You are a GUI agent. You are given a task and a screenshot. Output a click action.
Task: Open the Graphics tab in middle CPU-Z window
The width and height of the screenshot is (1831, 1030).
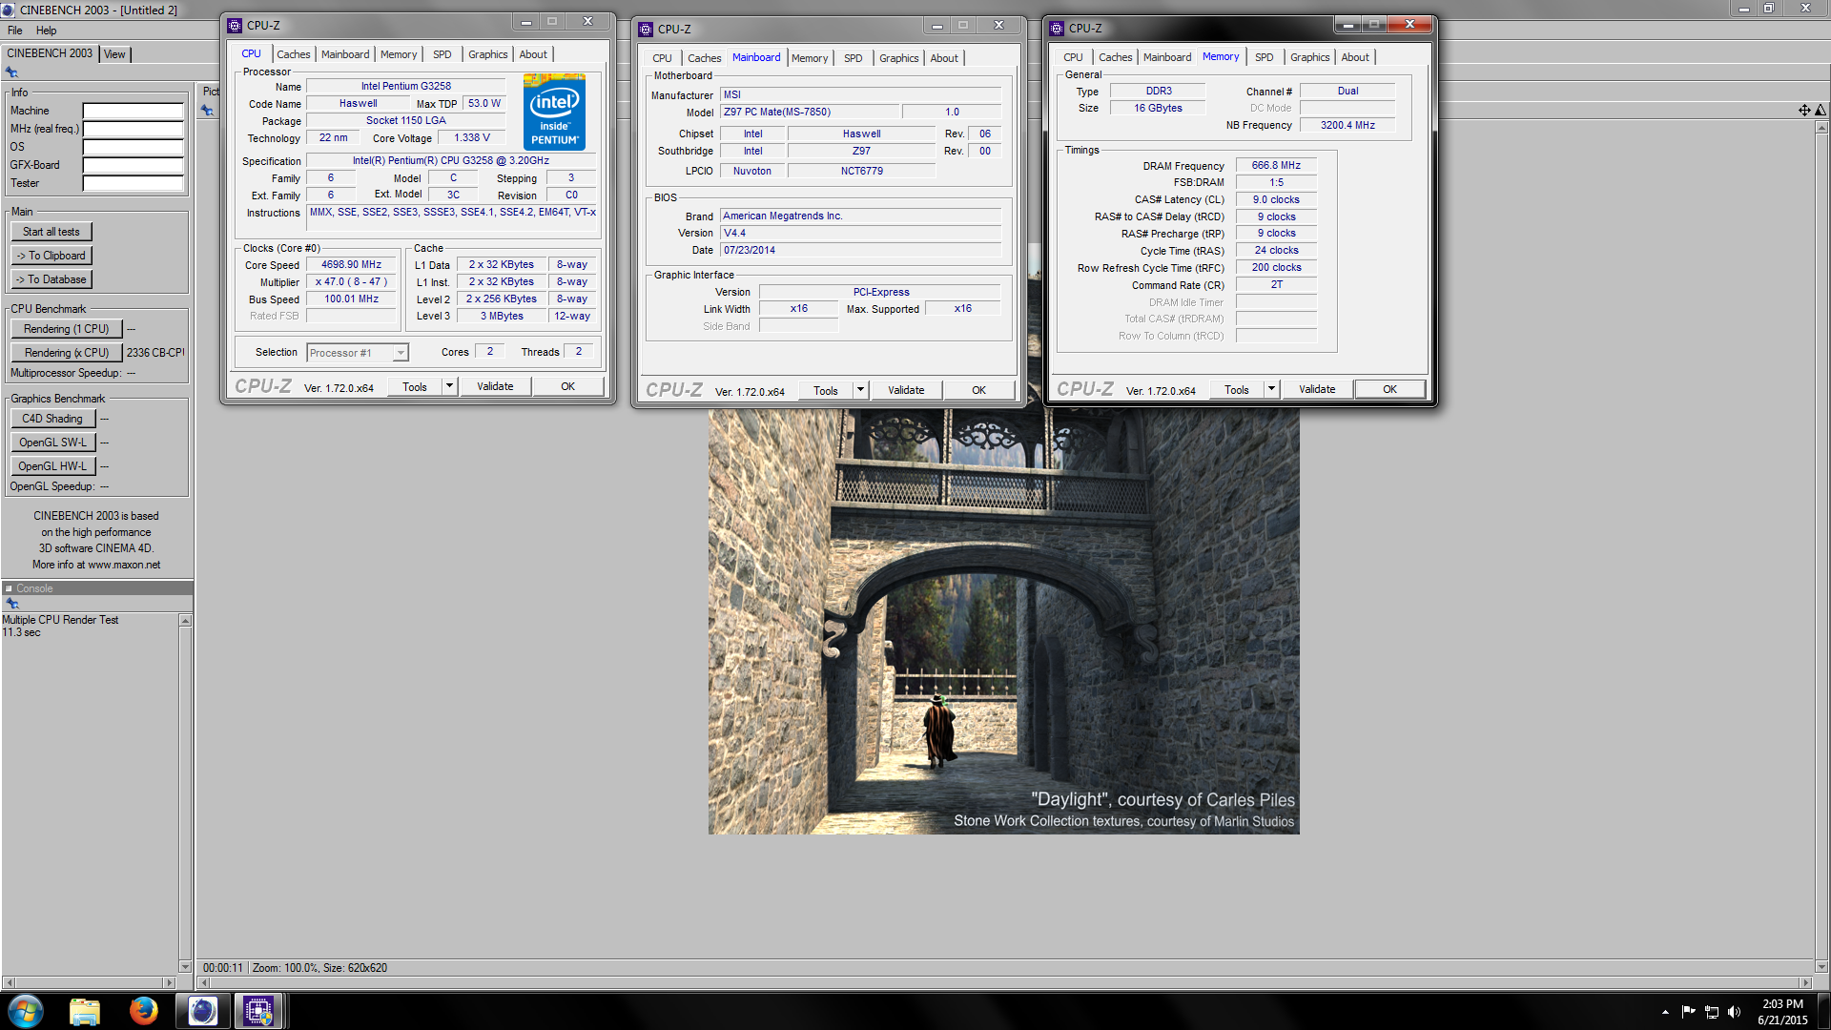pyautogui.click(x=899, y=59)
